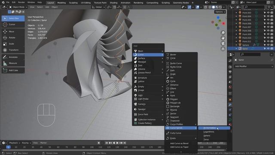Play the animation forward
Image resolution: width=275 pixels, height=155 pixels.
tap(117, 143)
